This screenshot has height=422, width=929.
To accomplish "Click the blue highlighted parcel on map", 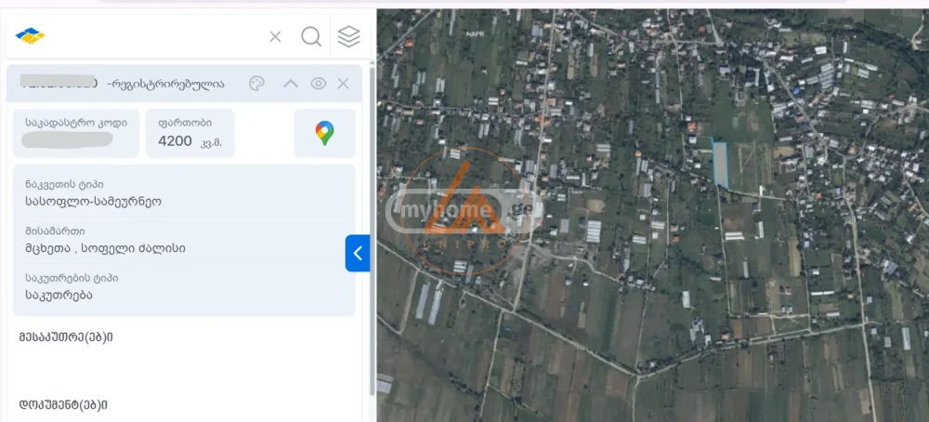I will point(719,163).
